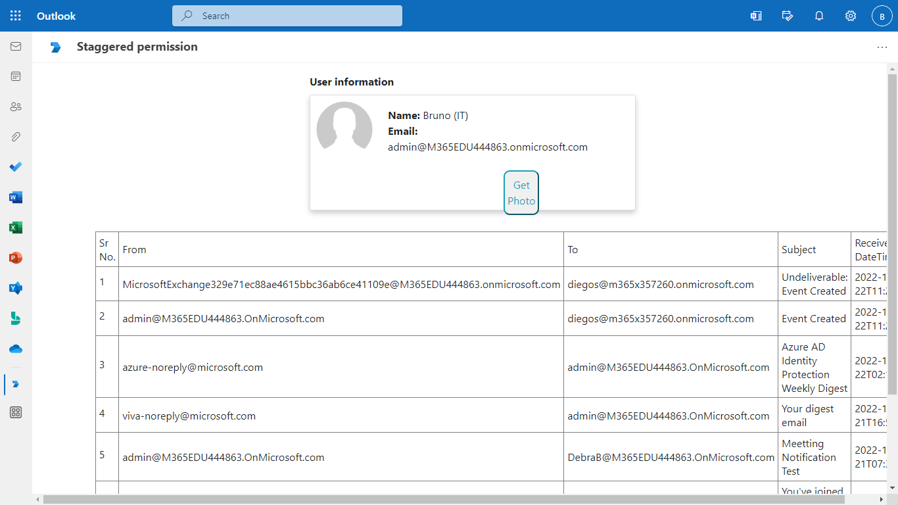
Task: Click the vertical scrollbar thumb
Action: click(892, 233)
